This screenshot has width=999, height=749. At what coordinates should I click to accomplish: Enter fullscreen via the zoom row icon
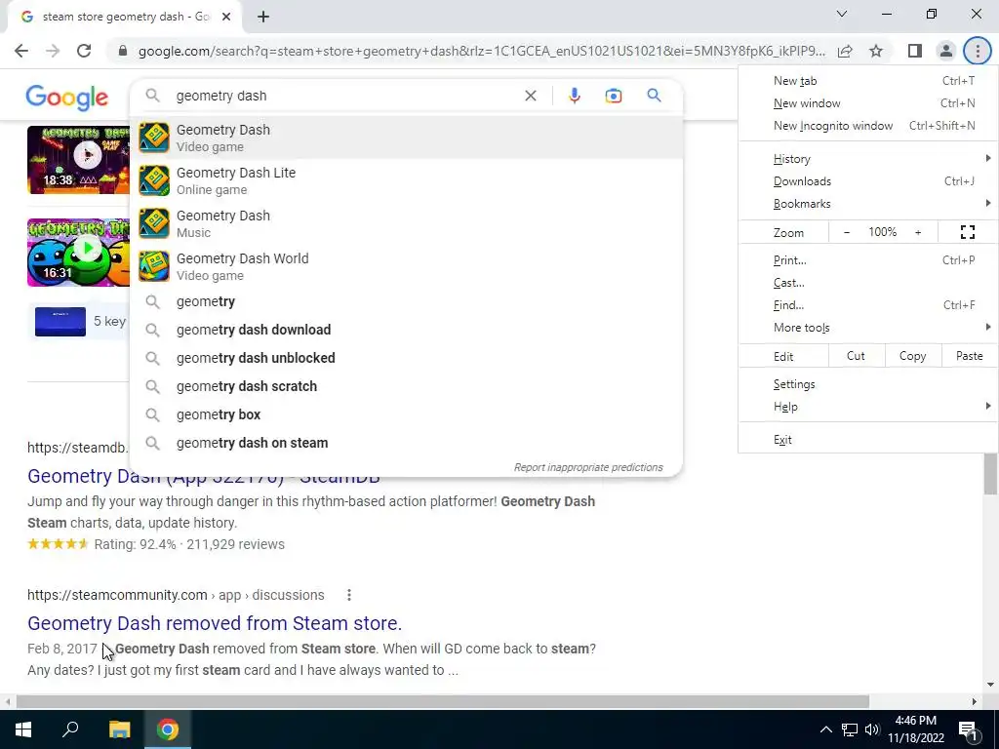click(x=967, y=232)
